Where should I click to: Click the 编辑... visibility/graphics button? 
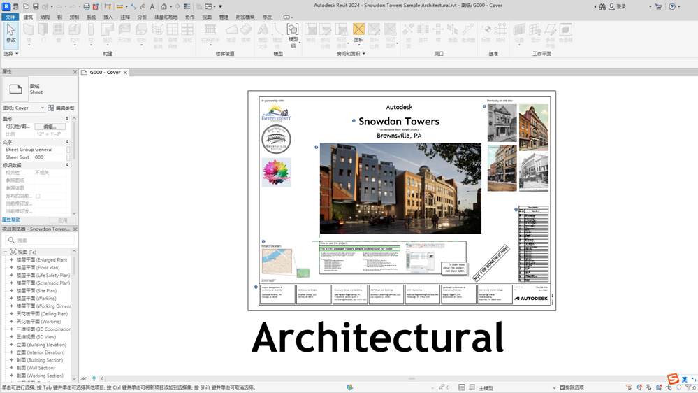click(x=50, y=127)
